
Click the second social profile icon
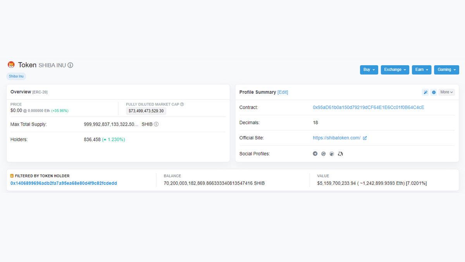[x=324, y=154]
